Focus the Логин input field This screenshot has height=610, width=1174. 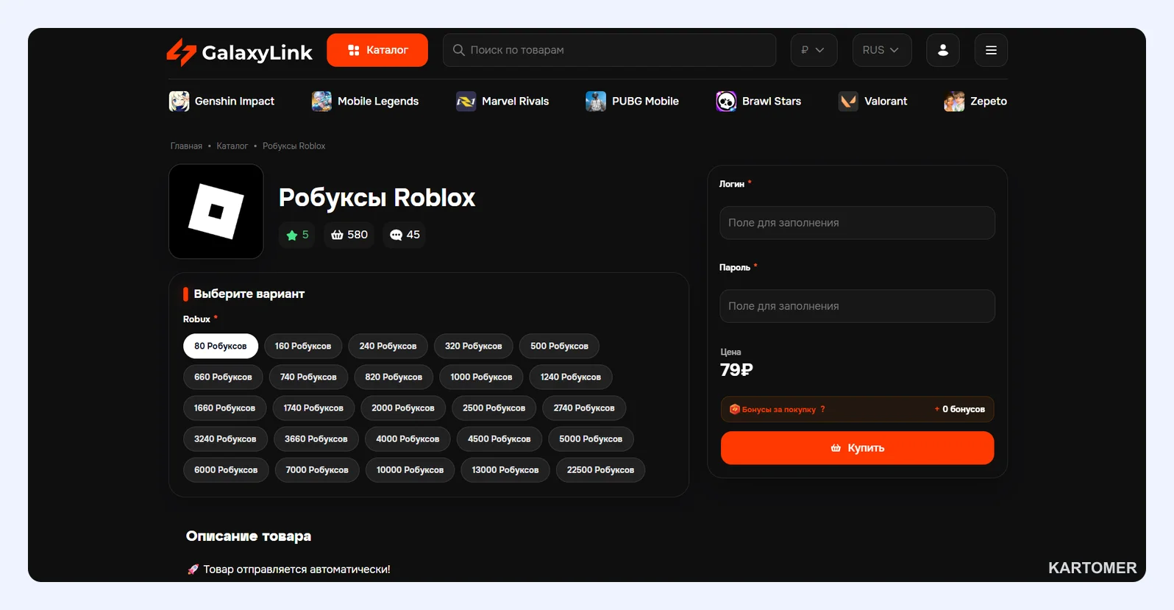click(x=857, y=223)
